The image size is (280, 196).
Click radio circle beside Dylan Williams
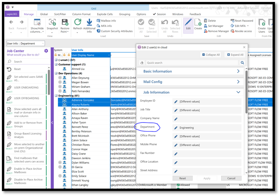pos(60,162)
